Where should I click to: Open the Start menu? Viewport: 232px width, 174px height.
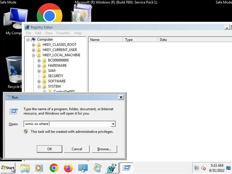point(8,168)
